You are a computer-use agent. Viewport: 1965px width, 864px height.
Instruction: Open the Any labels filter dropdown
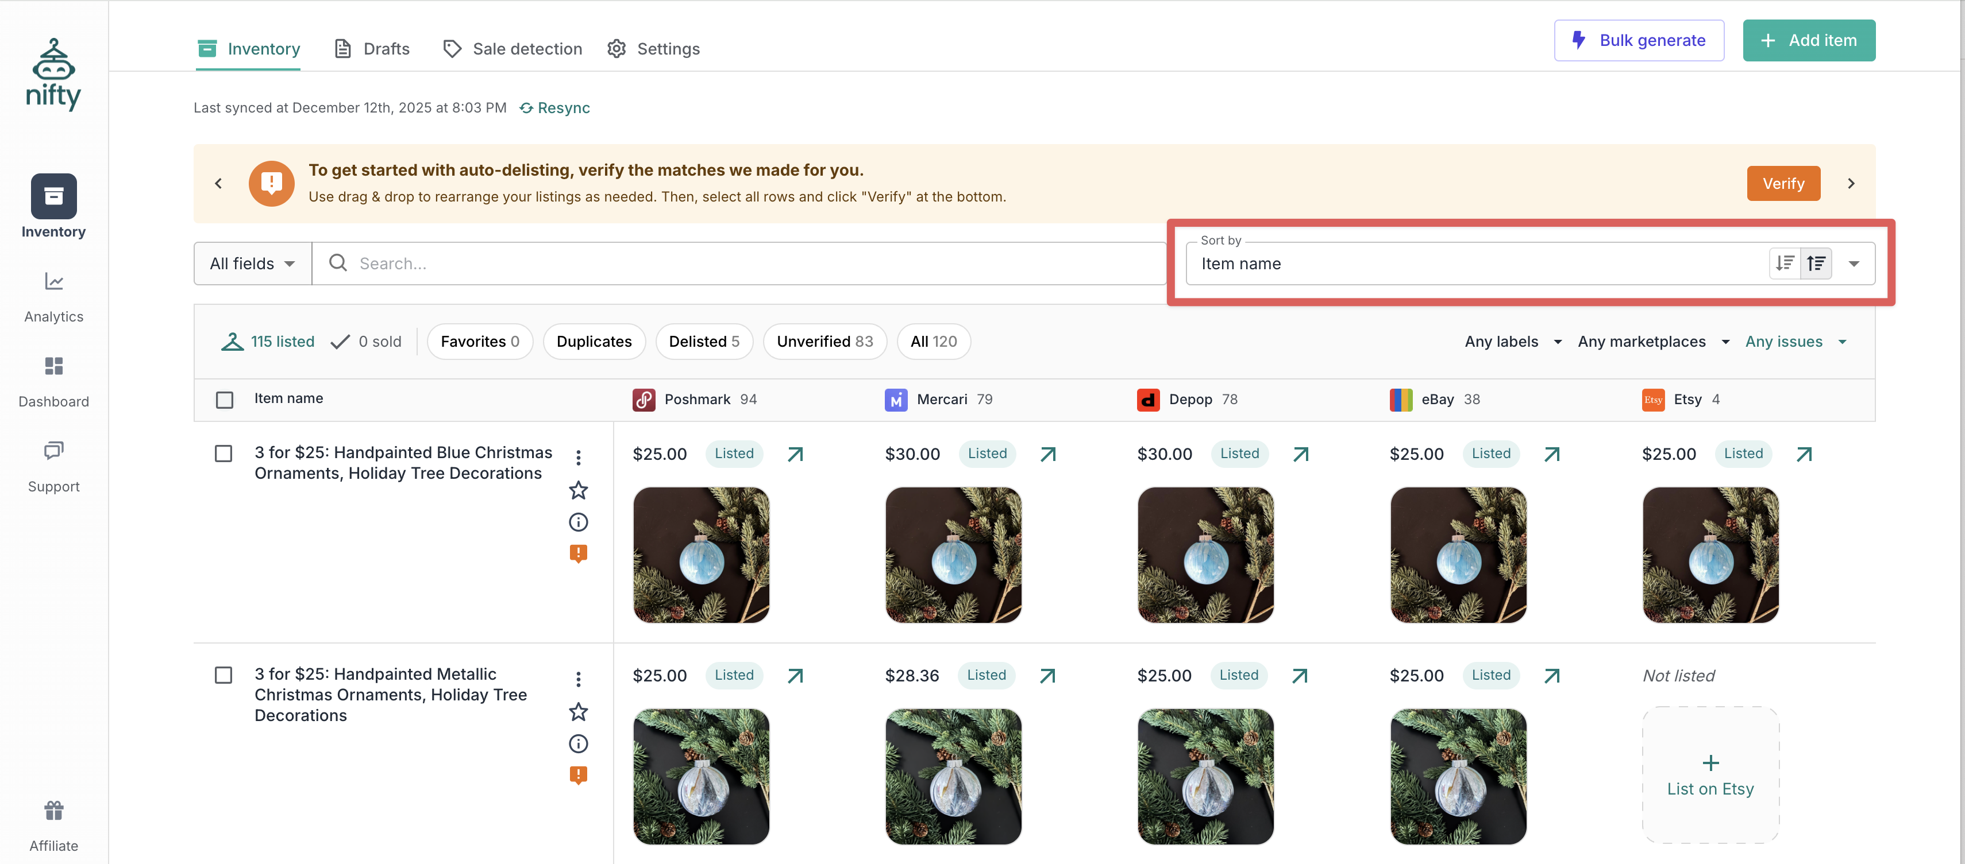coord(1512,342)
